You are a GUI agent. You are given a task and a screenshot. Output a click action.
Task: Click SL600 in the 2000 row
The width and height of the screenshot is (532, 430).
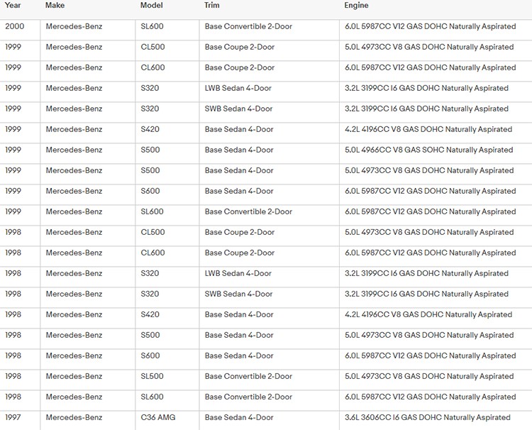[x=152, y=26]
